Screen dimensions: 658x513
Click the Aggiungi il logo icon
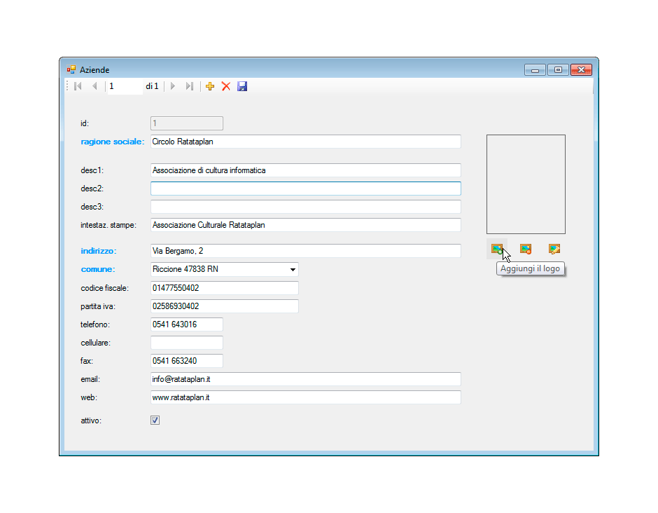497,249
